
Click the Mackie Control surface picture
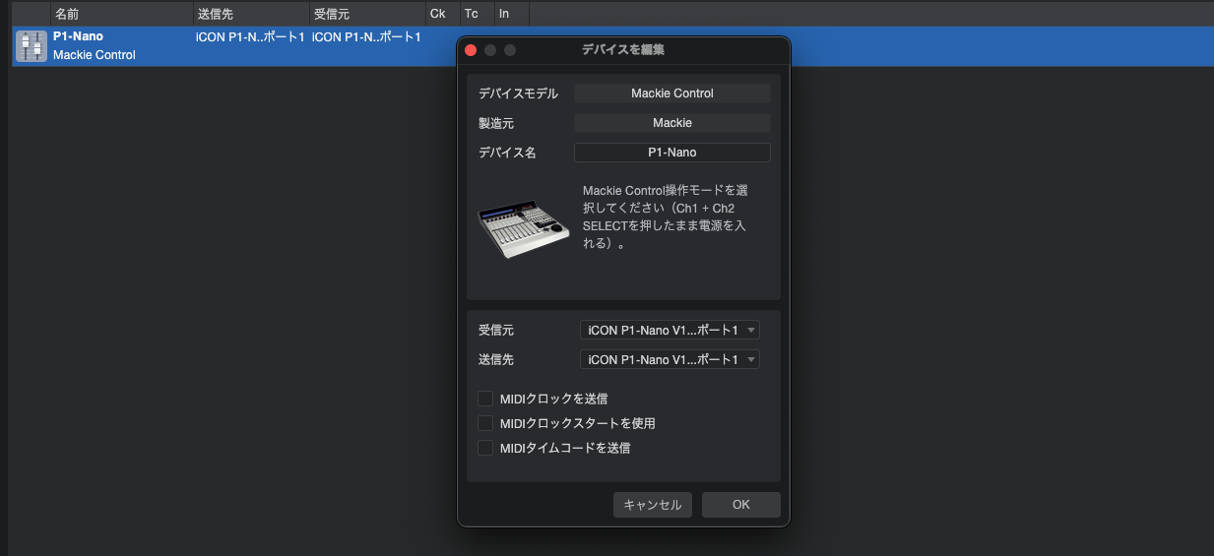coord(524,228)
